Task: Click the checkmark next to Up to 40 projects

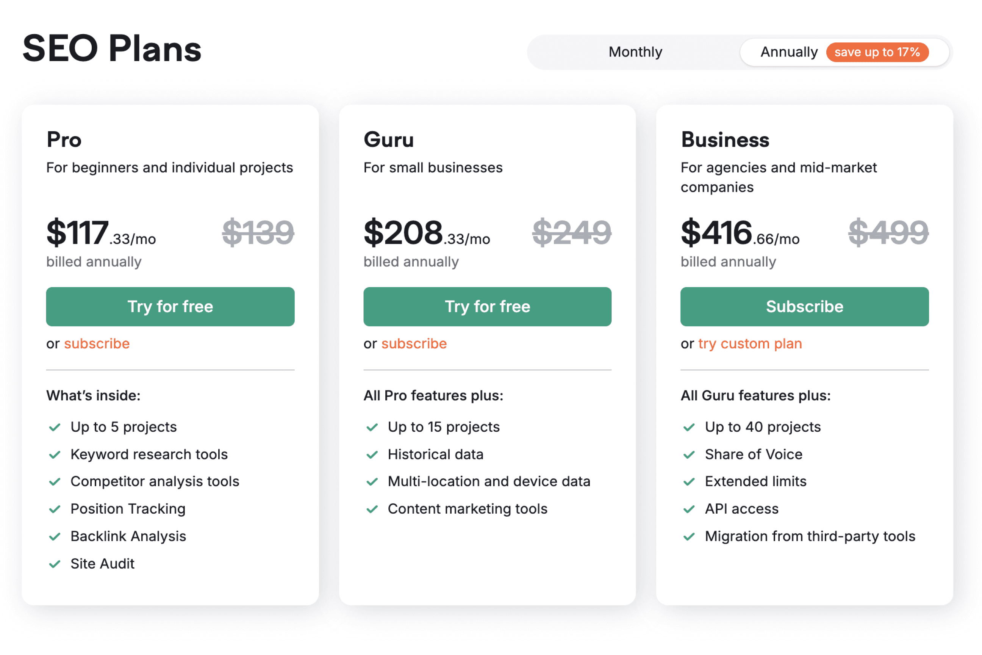Action: [688, 427]
